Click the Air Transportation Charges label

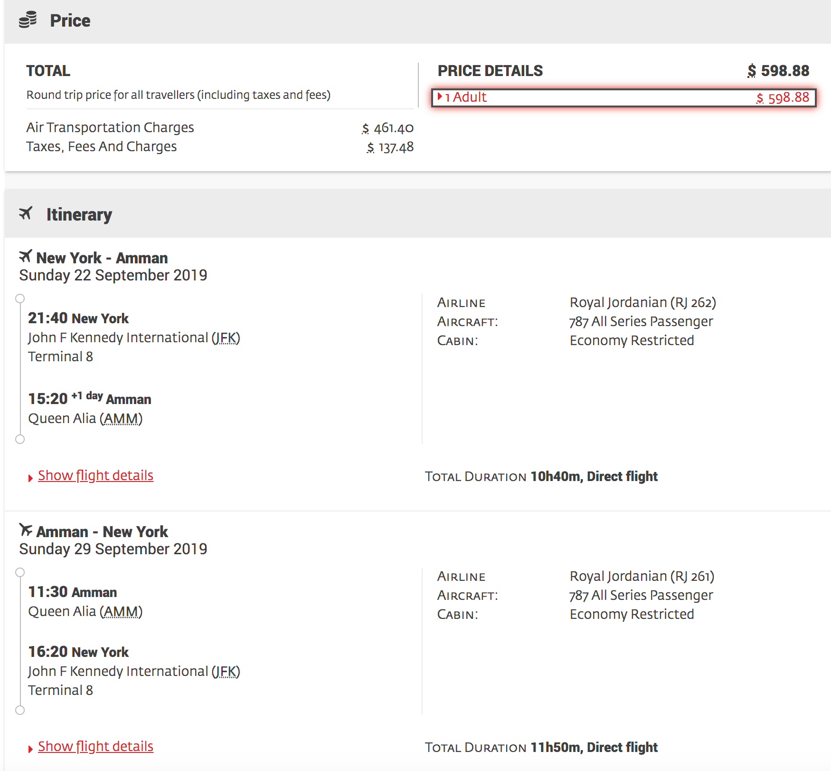point(110,127)
